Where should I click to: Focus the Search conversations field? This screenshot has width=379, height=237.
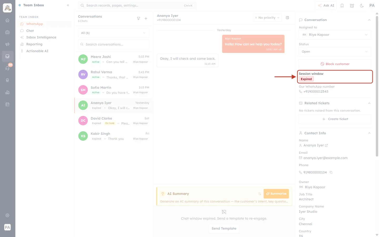(113, 45)
